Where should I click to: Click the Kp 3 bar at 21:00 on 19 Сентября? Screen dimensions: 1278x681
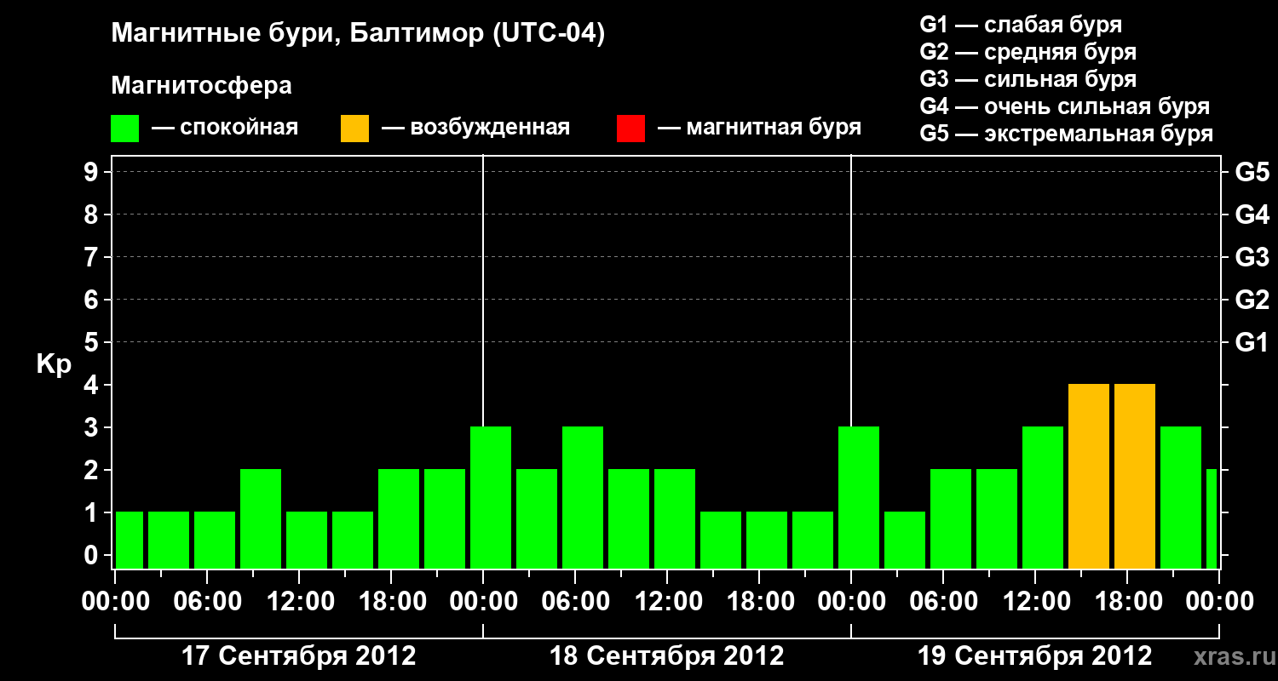pyautogui.click(x=1181, y=498)
